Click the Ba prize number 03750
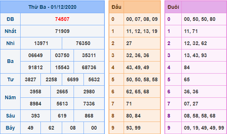 click(62, 56)
